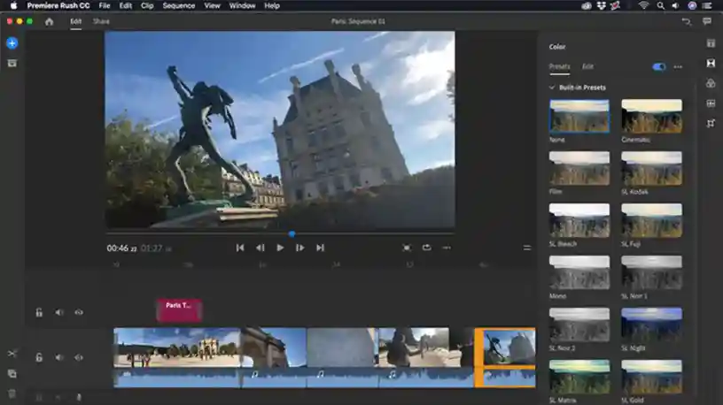Viewport: 723px width, 405px height.
Task: Collapse the Built-in Presets section
Action: click(551, 88)
